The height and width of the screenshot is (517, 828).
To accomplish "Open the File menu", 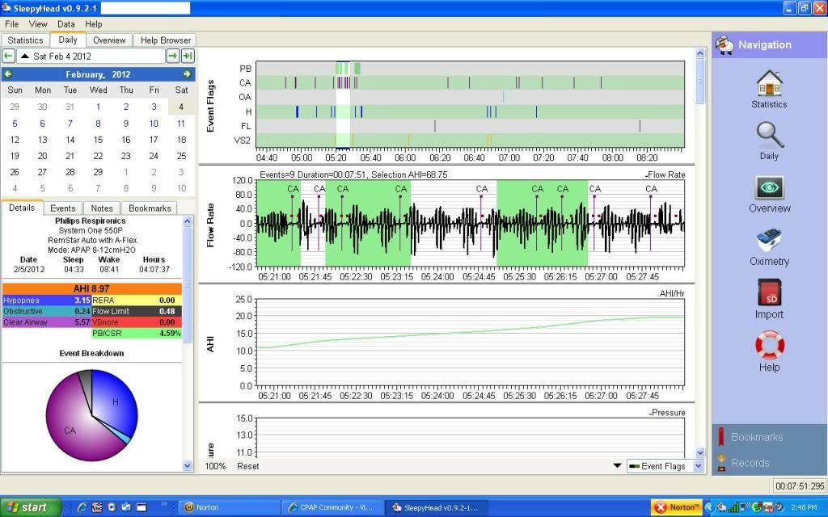I will (x=11, y=24).
